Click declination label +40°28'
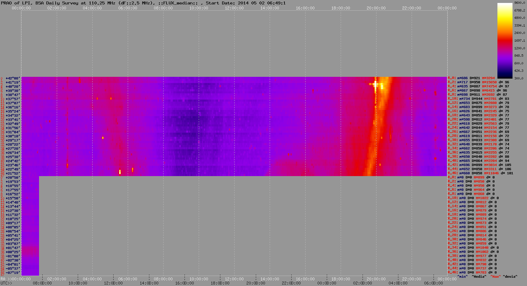 pyautogui.click(x=13, y=87)
